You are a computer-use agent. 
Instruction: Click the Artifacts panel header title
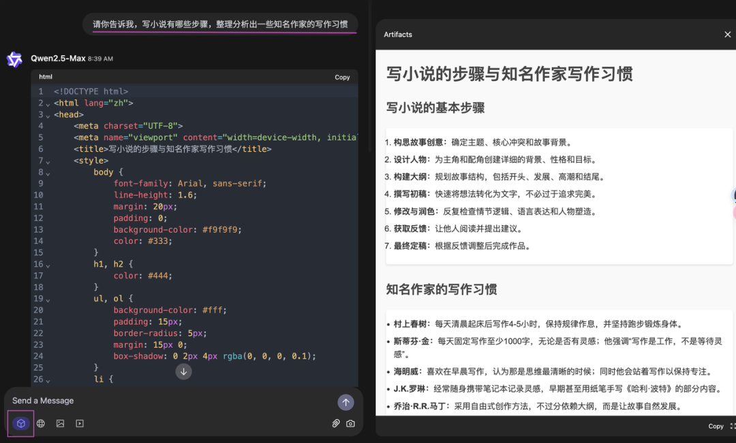[398, 33]
